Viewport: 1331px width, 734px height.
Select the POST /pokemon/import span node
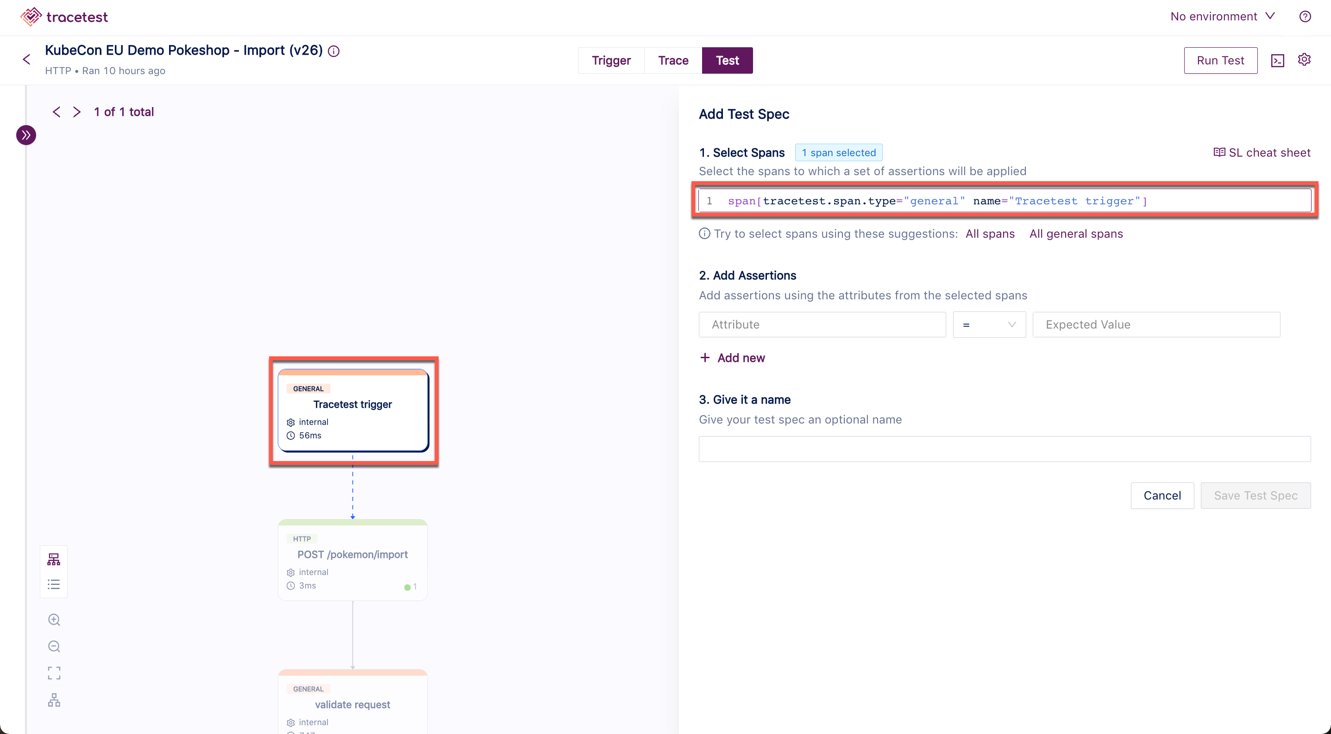[x=353, y=560]
